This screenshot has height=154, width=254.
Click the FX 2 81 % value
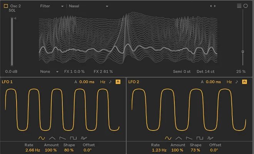coord(103,72)
